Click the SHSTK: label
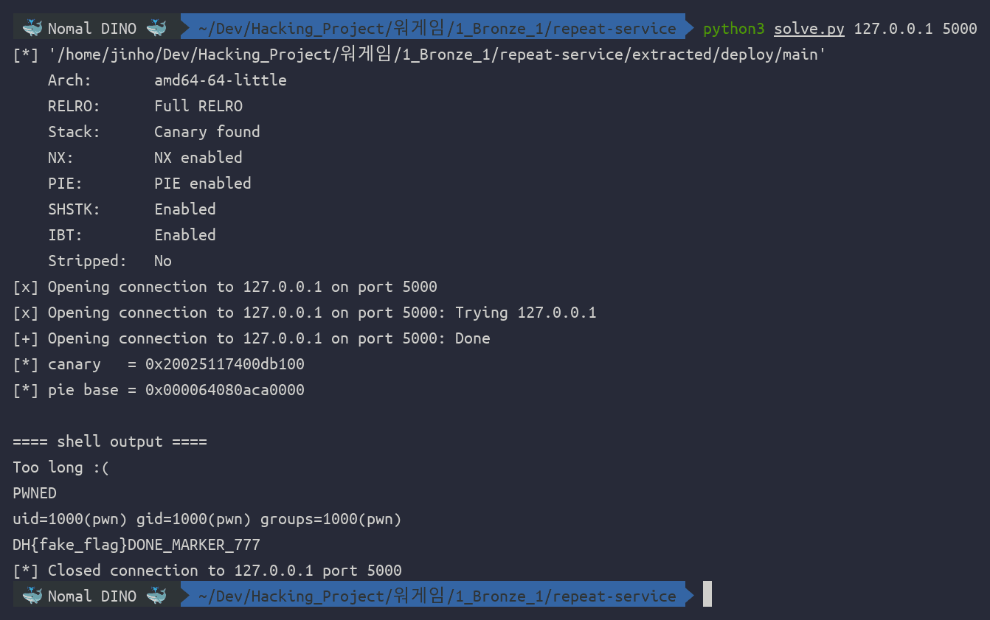This screenshot has width=990, height=620. pos(74,209)
